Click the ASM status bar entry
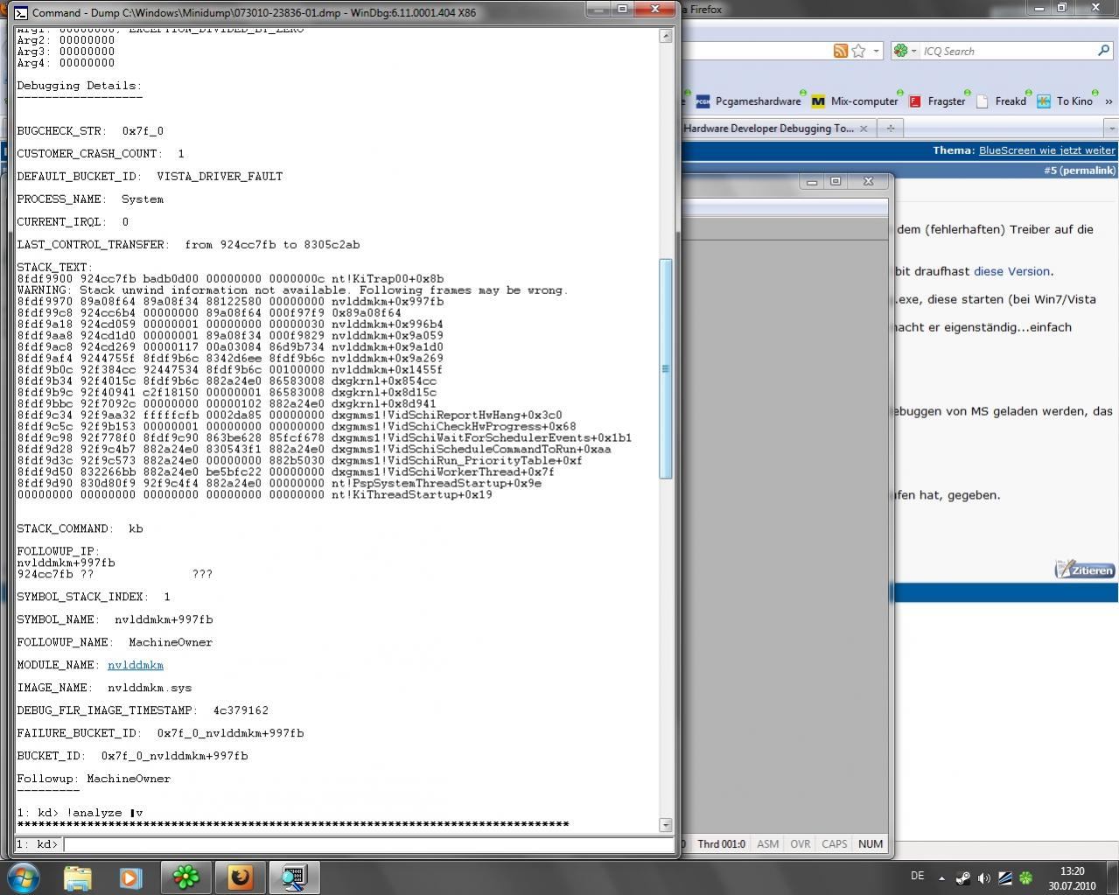This screenshot has height=895, width=1119. [x=767, y=843]
